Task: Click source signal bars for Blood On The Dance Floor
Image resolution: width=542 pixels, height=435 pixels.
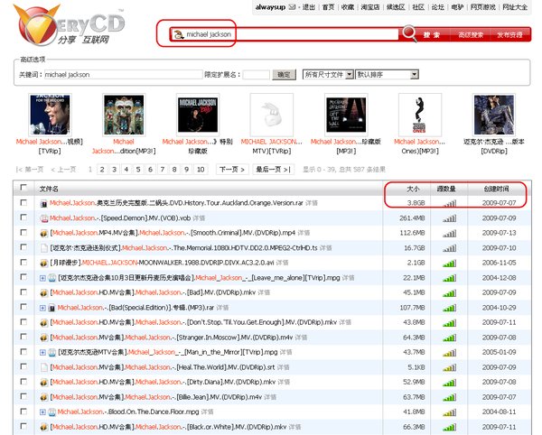Action: [x=449, y=412]
